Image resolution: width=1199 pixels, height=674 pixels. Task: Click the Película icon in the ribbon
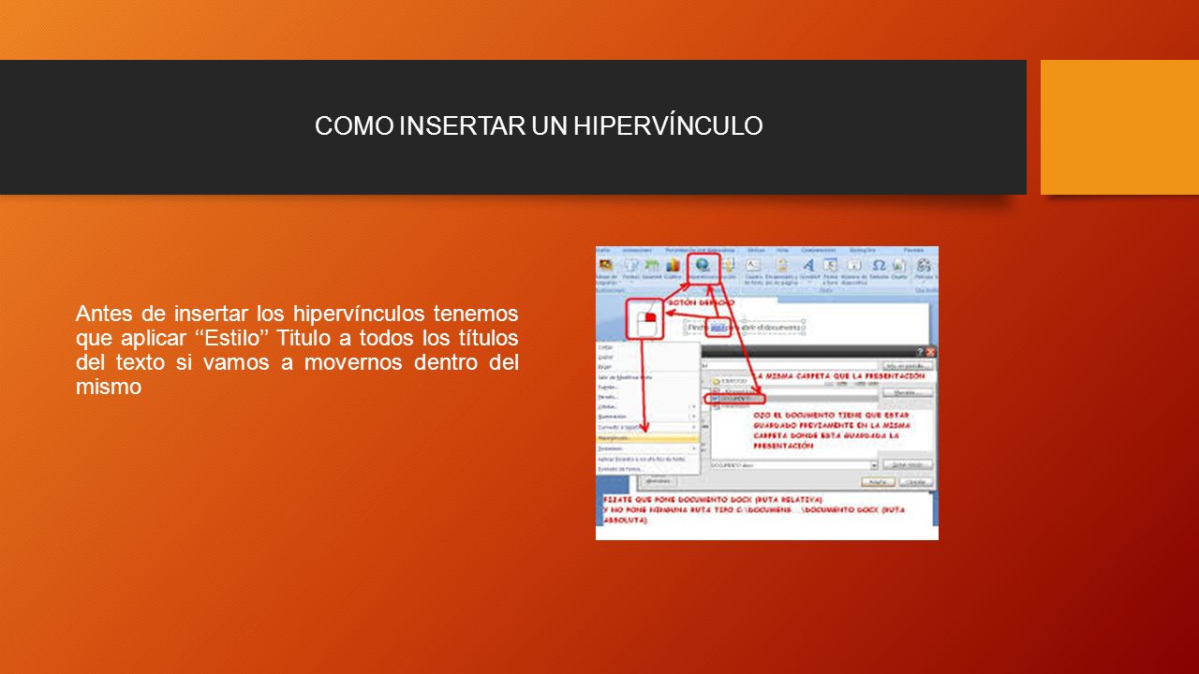click(x=924, y=265)
